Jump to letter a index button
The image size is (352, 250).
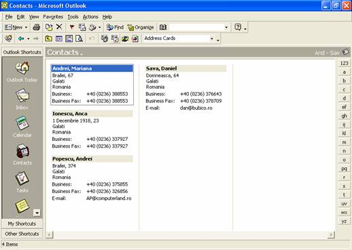[344, 72]
